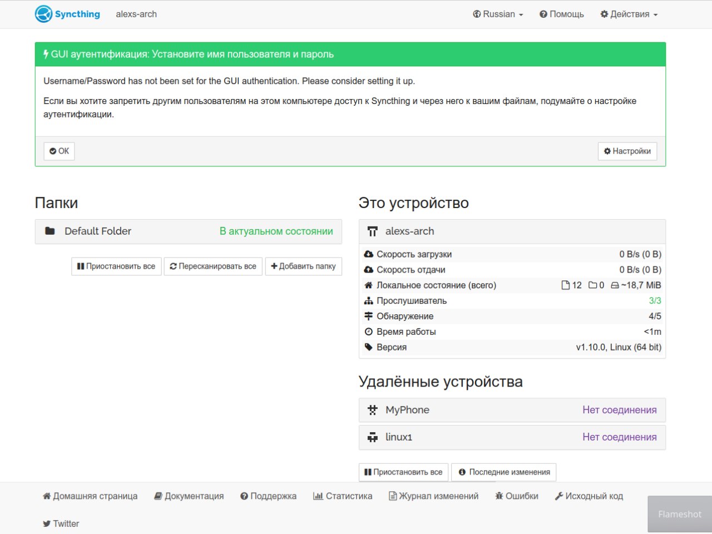The height and width of the screenshot is (534, 712).
Task: Click the alexs-arch name in navbar
Action: (x=136, y=14)
